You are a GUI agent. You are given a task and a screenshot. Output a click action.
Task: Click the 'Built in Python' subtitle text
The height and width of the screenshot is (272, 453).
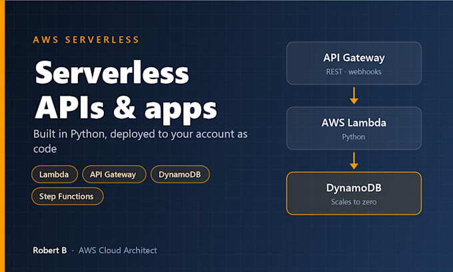point(141,142)
